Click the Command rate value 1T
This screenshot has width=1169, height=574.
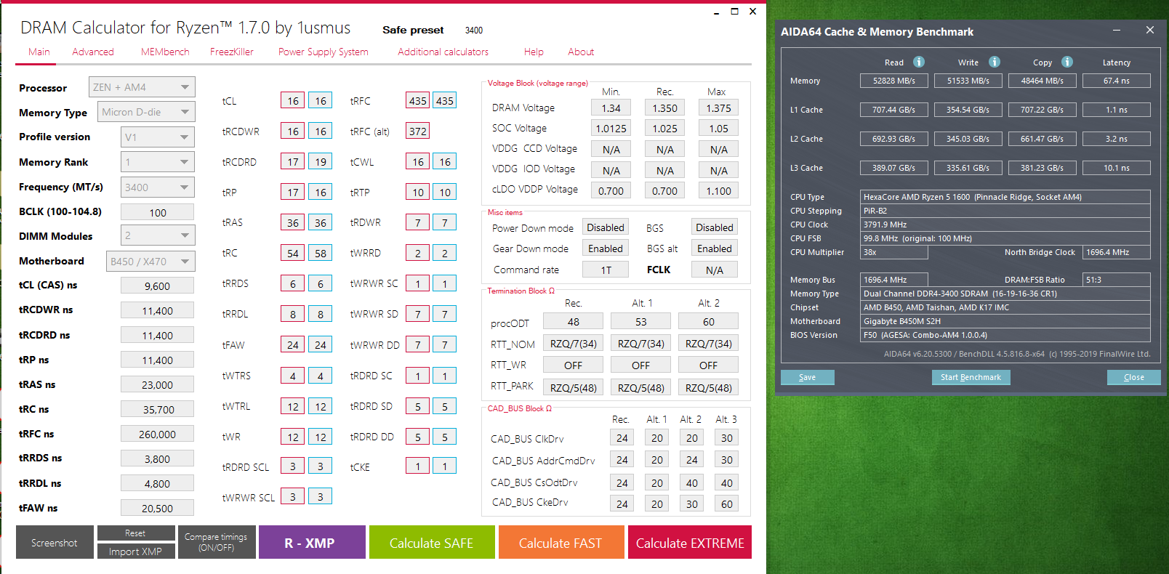pyautogui.click(x=606, y=270)
